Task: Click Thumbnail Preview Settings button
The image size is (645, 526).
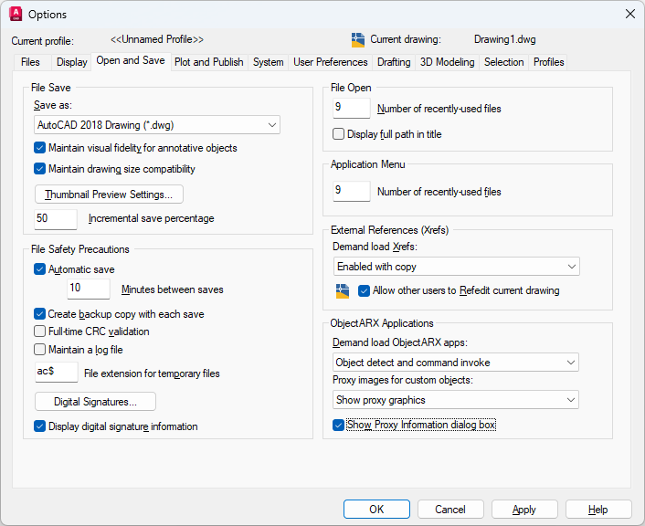Action: coord(109,195)
